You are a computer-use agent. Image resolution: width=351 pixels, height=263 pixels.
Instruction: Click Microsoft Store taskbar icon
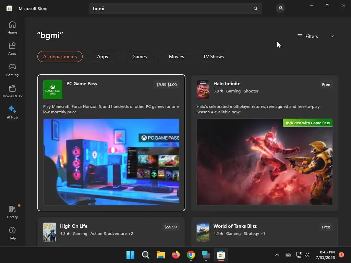(221, 255)
